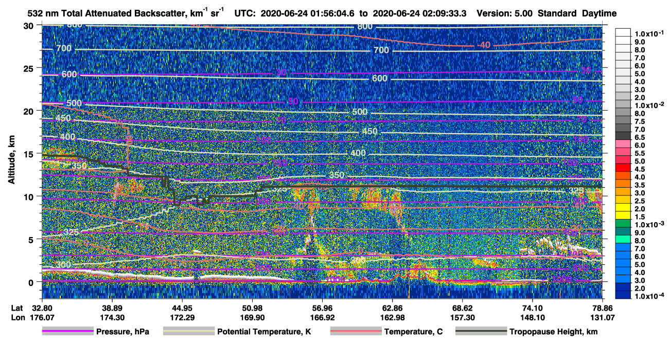This screenshot has height=343, width=669.
Task: Select longitude value 174.30
Action: point(112,317)
